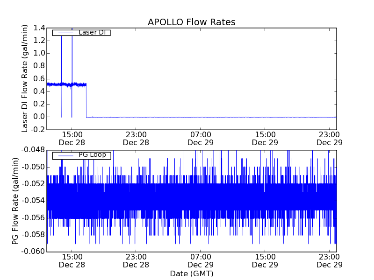This screenshot has height=280, width=374.
Task: Click blue line sample in Laser DI legend
Action: click(x=65, y=33)
